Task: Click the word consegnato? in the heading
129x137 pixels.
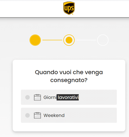Action: (x=69, y=80)
